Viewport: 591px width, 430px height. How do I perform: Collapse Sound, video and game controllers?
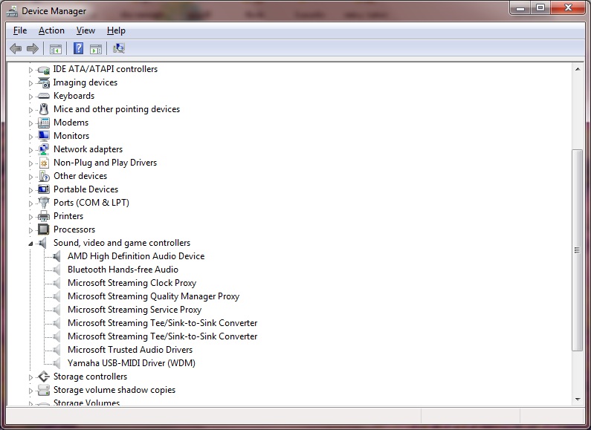(31, 244)
